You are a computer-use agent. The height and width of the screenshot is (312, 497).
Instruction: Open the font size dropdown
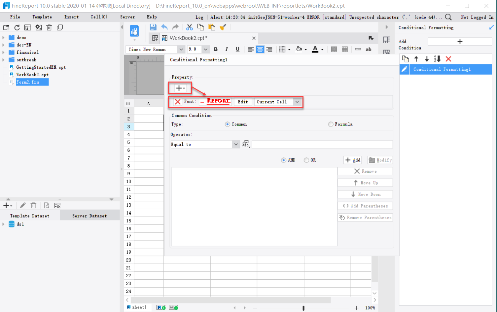[x=205, y=49]
